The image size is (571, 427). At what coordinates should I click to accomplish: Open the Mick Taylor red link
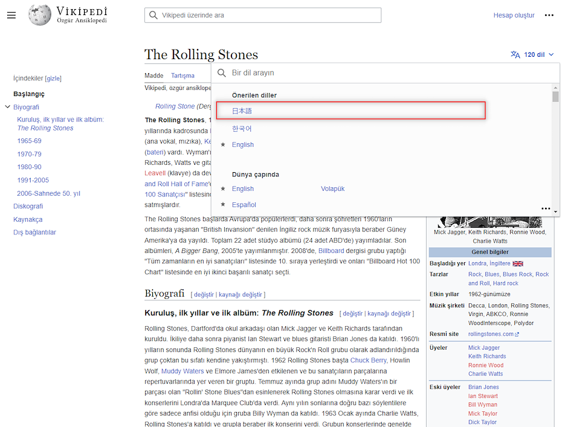tap(483, 414)
